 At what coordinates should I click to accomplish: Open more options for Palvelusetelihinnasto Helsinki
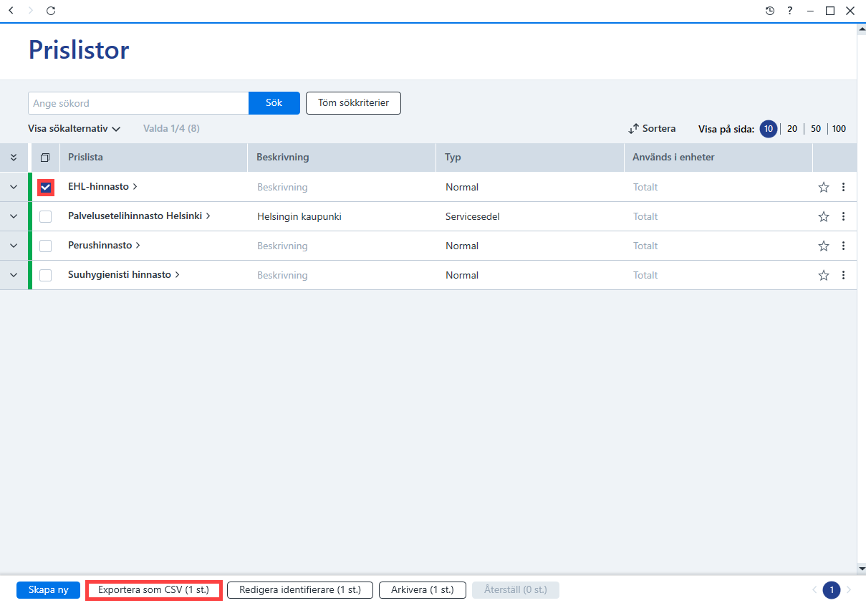point(843,216)
